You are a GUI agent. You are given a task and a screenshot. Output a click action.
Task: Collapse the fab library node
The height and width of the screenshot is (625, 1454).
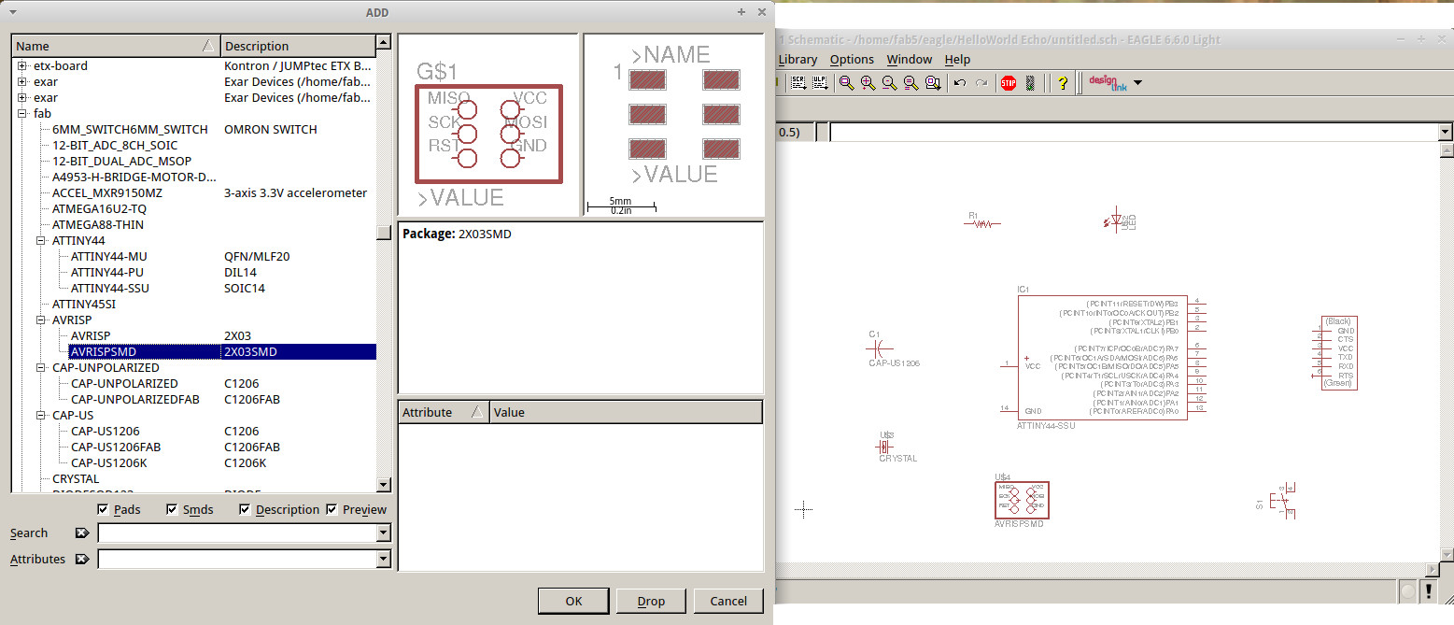22,114
